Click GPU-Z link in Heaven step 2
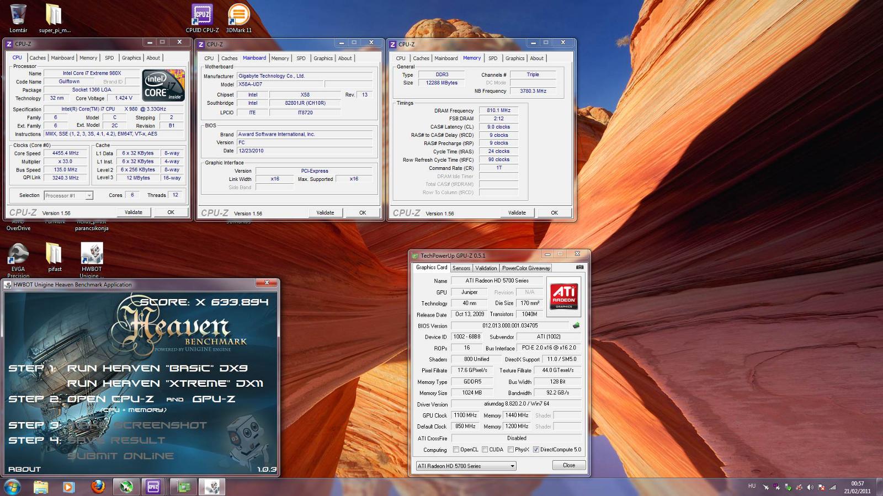883x496 pixels. [214, 399]
